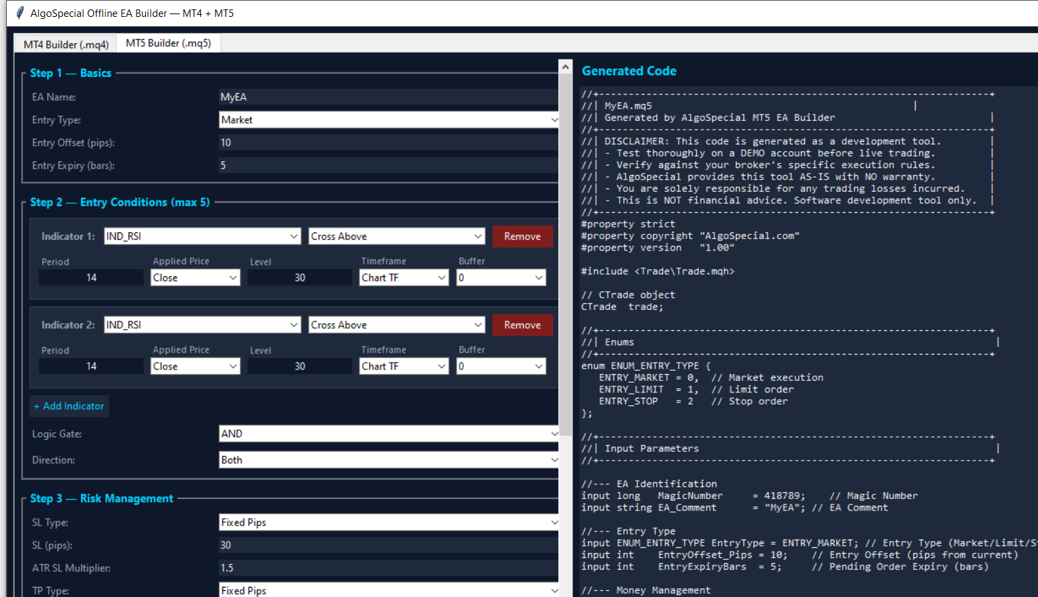Click the '#property strict' code line
Screen dimensions: 1038x597
coord(628,224)
